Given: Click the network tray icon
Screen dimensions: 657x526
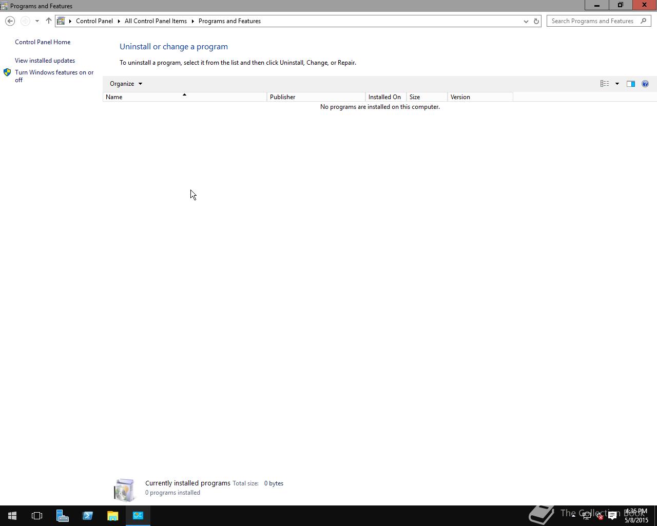Looking at the screenshot, I should click(x=586, y=516).
